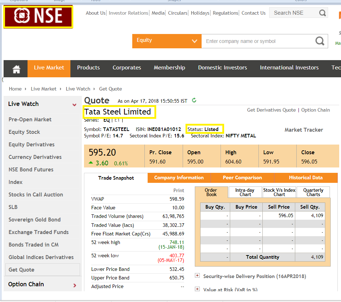Viewport: 341px width, 302px height.
Task: Open the Holidays link
Action: click(x=200, y=13)
